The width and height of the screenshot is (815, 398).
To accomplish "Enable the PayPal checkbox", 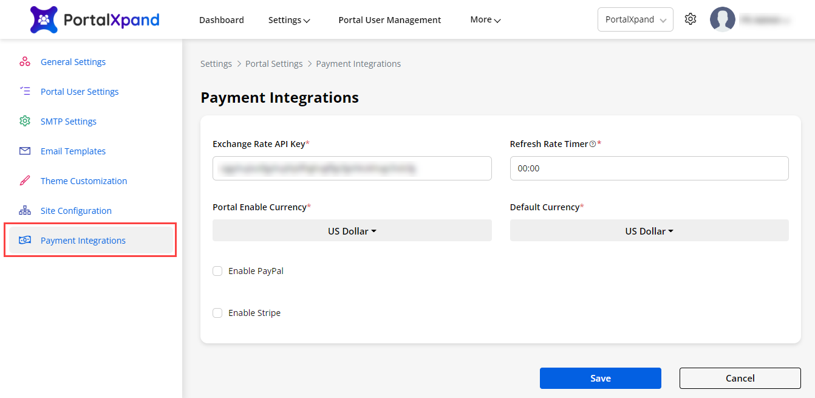I will (x=217, y=271).
